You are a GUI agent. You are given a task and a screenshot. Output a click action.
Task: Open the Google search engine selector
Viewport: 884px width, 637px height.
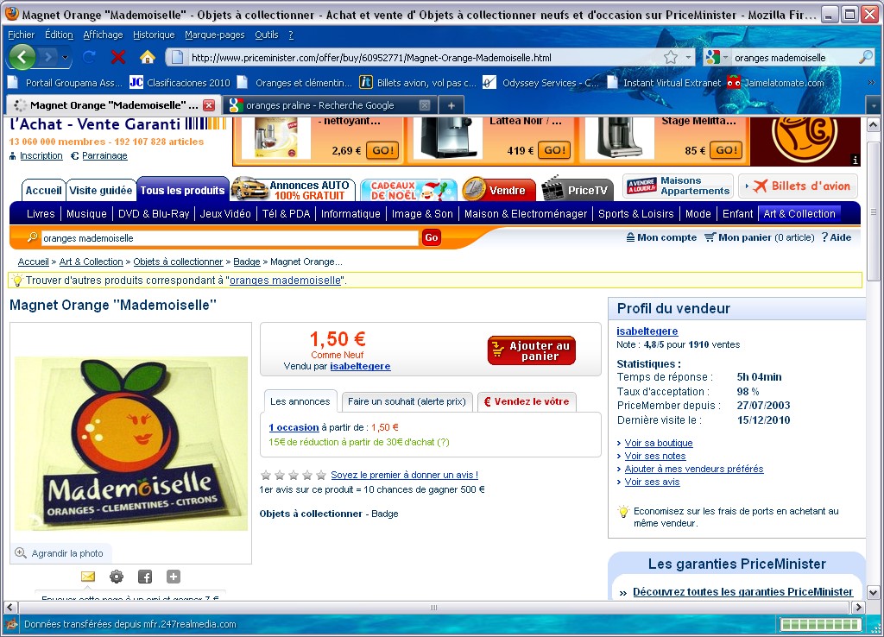click(x=717, y=57)
